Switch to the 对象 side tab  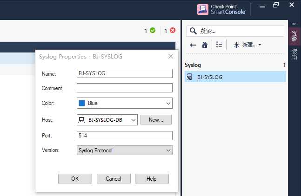coord(294,36)
